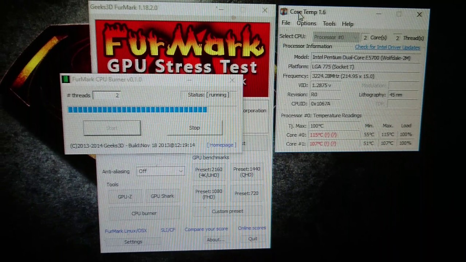
Task: Open FurMark Settings button
Action: 133,242
